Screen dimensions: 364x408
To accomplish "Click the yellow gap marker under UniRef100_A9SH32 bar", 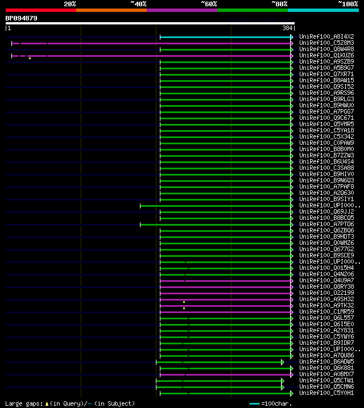I will 184,302.
